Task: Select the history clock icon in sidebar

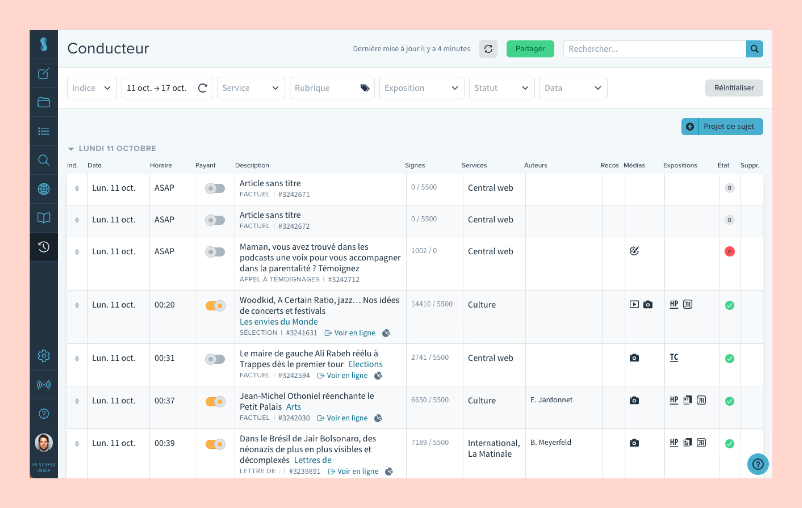Action: 44,247
